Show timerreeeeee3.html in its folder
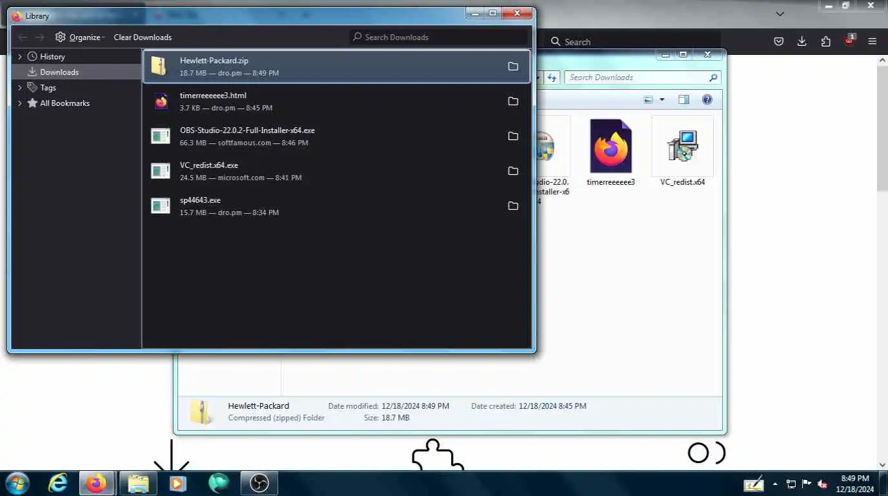This screenshot has width=888, height=496. tap(513, 101)
